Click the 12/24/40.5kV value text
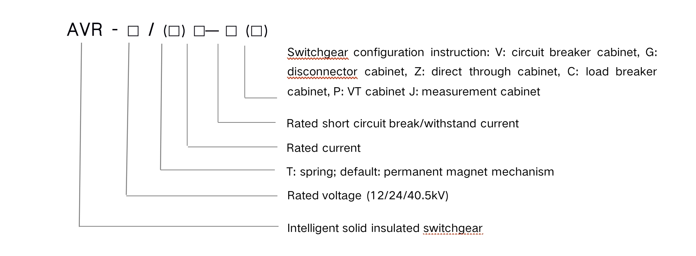 (407, 196)
